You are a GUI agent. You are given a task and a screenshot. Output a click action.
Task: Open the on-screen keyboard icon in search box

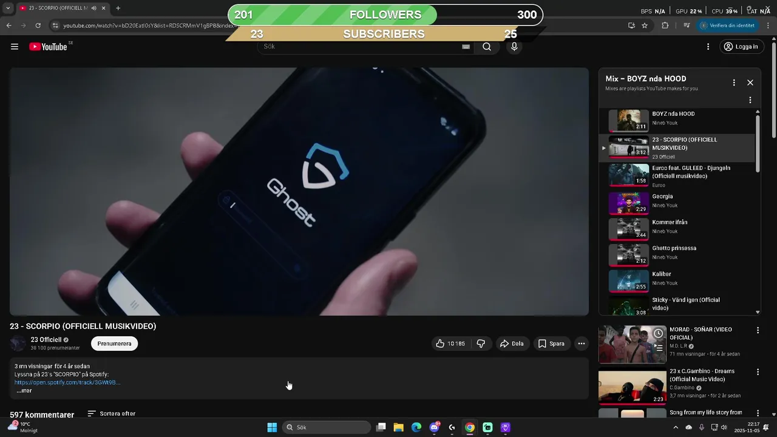466,47
